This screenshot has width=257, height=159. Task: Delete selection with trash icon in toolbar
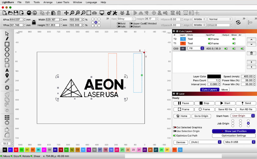(59, 13)
